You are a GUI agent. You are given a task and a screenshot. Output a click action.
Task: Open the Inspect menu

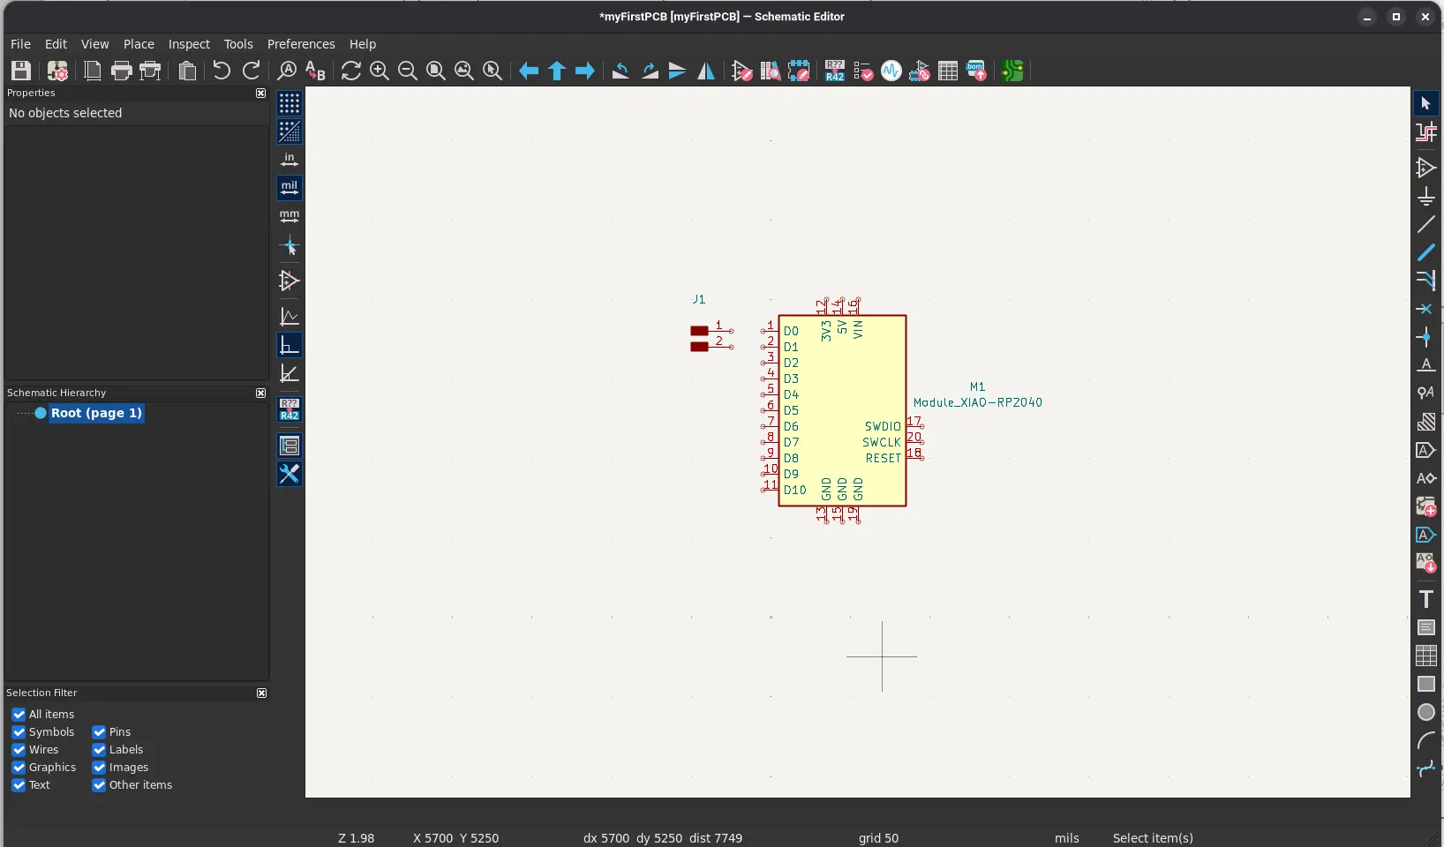pos(189,44)
